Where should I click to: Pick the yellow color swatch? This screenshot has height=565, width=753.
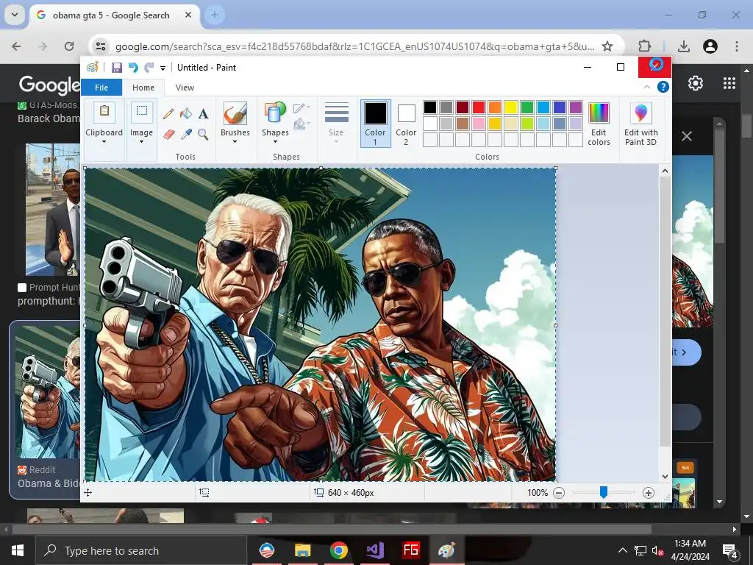coord(511,107)
